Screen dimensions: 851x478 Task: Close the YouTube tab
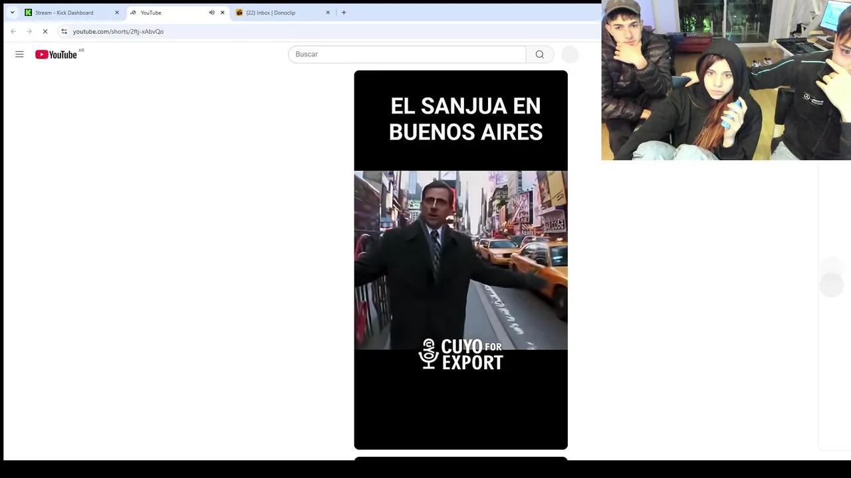pos(222,13)
